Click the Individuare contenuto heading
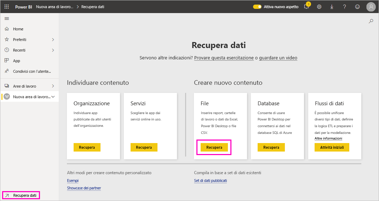Screen dimensions: 379x201 pyautogui.click(x=98, y=83)
